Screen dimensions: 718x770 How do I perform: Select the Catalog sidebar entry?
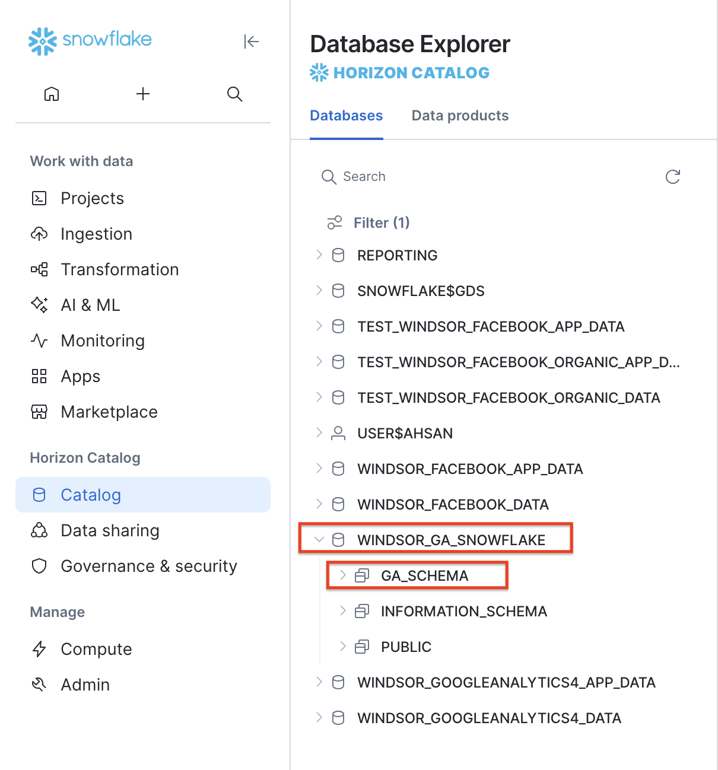point(143,495)
